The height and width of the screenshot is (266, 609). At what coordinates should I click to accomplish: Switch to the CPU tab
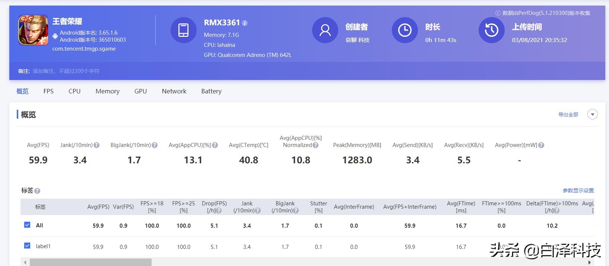click(74, 91)
